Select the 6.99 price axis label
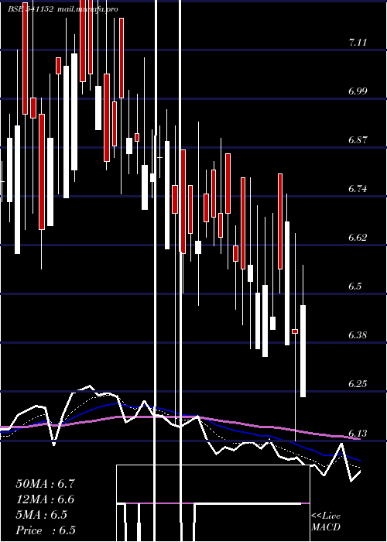This screenshot has height=542, width=387. pyautogui.click(x=358, y=91)
